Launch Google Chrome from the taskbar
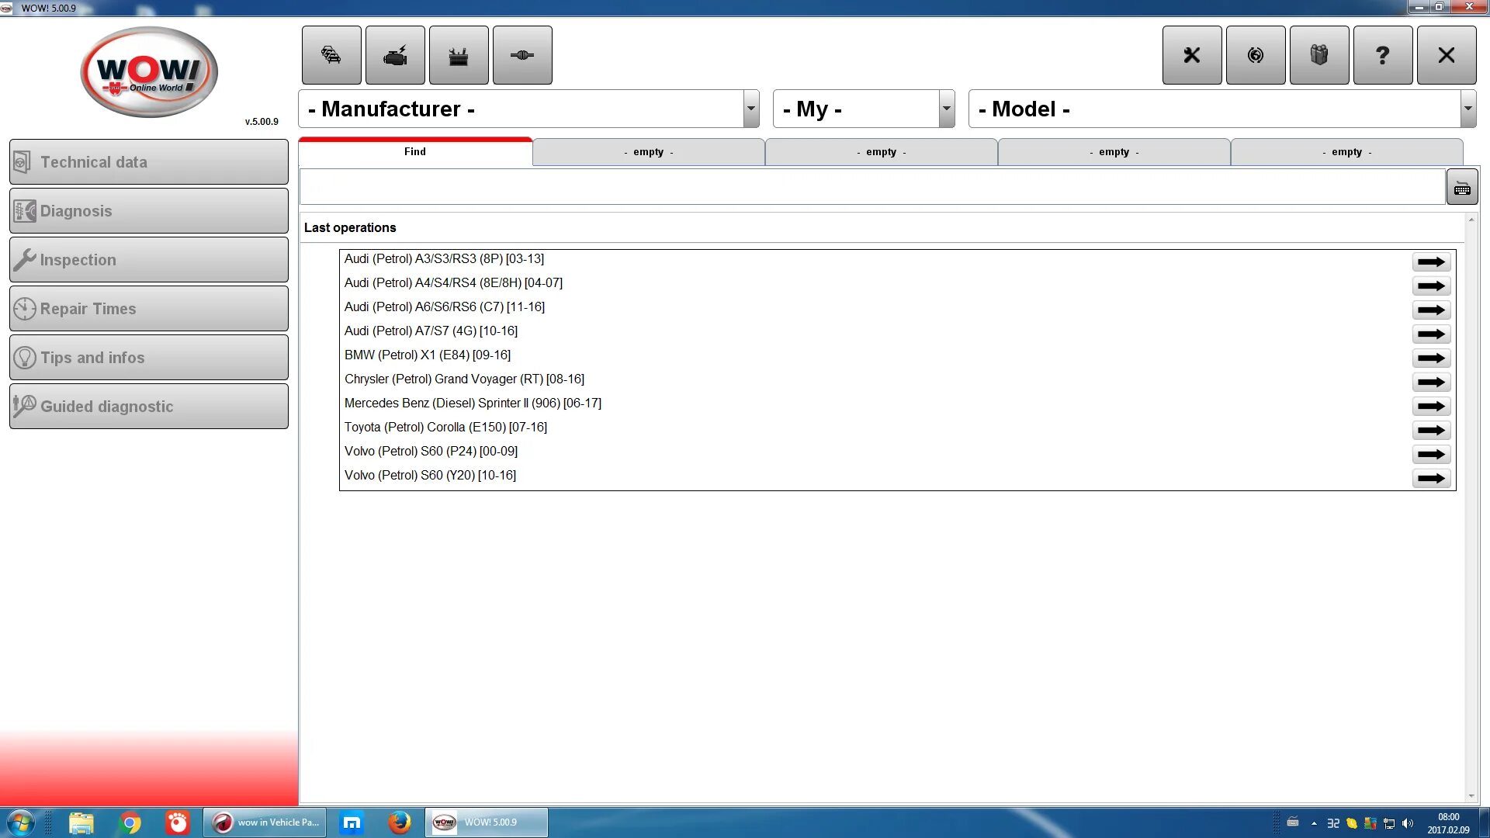Viewport: 1490px width, 838px height. (x=130, y=822)
